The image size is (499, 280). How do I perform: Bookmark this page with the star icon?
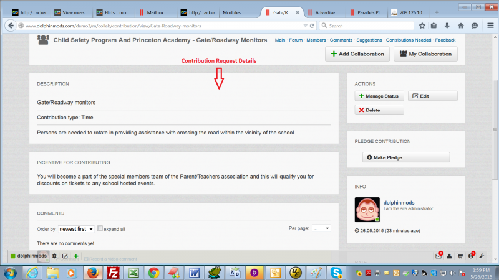click(x=422, y=26)
